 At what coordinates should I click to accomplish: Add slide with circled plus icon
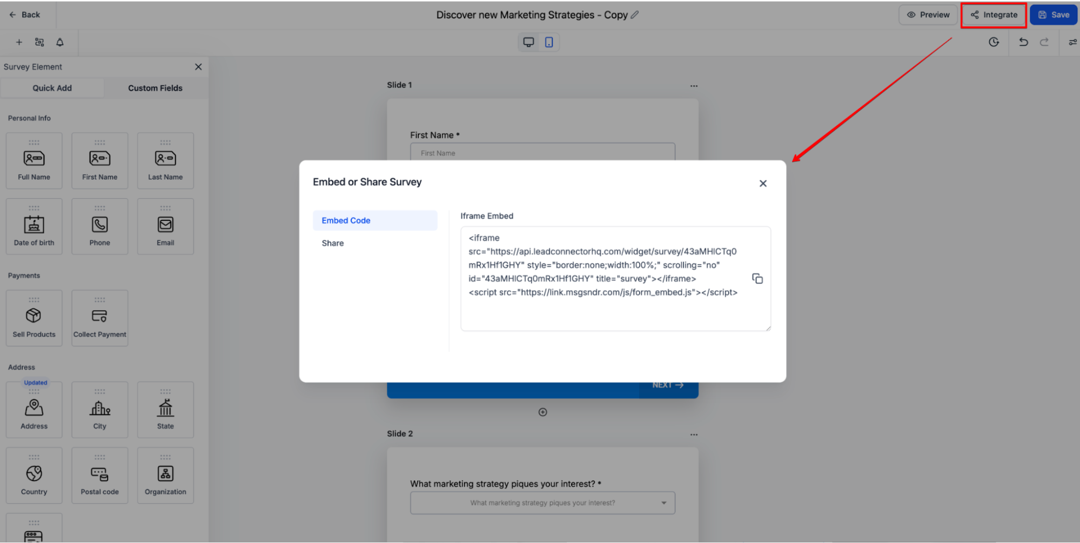pyautogui.click(x=543, y=412)
